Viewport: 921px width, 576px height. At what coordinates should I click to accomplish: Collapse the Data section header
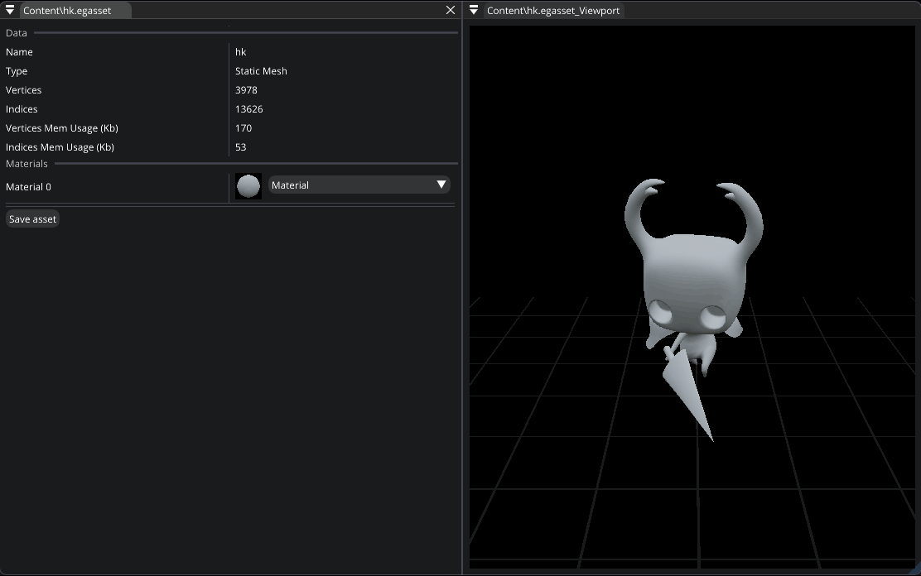pyautogui.click(x=17, y=33)
